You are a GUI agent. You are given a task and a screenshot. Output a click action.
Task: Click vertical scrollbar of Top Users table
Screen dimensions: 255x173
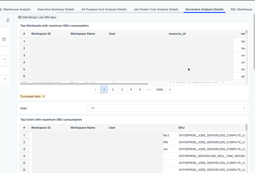click(246, 127)
